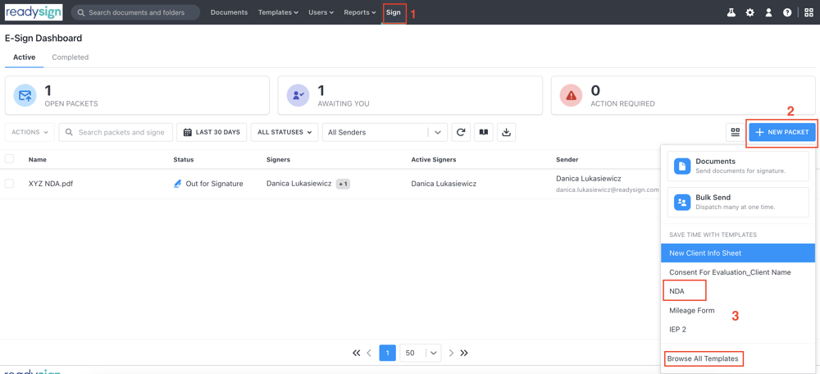Click the readysign logo
820x374 pixels.
34,12
